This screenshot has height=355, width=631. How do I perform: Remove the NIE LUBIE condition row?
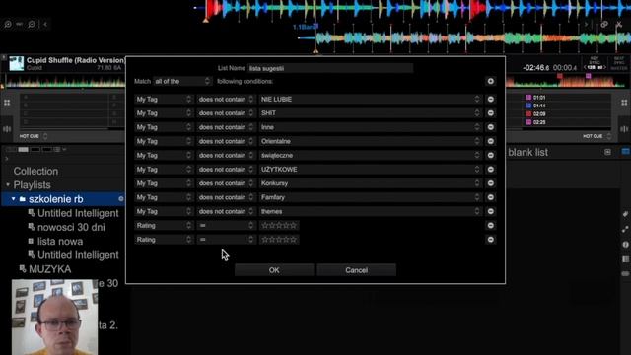pyautogui.click(x=491, y=99)
